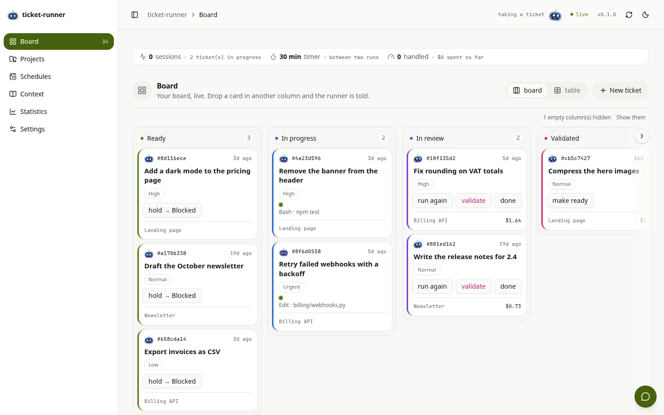Image resolution: width=664 pixels, height=415 pixels.
Task: Click the Urgent priority tag
Action: [291, 287]
